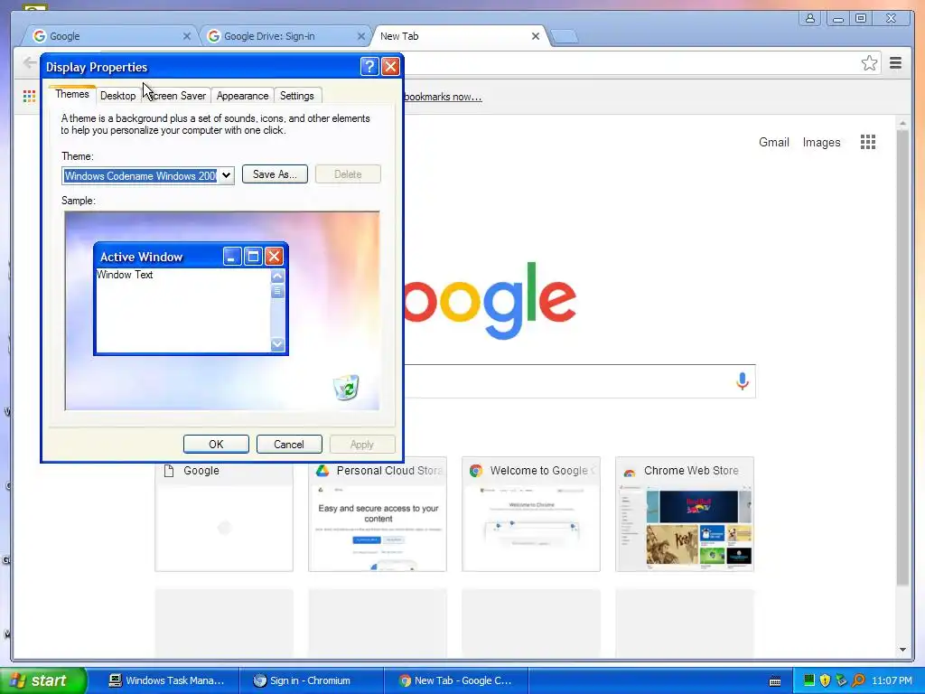Switch to Google Drive: Sign-in tab

285,36
